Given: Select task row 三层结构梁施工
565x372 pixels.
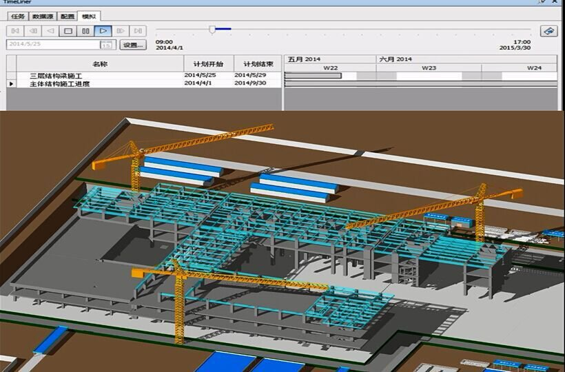Looking at the screenshot, I should (x=144, y=76).
